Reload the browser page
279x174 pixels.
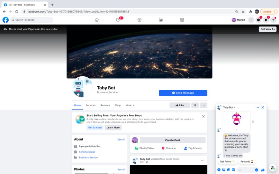tap(17, 11)
